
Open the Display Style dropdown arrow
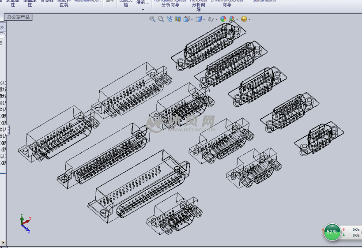coord(204,19)
